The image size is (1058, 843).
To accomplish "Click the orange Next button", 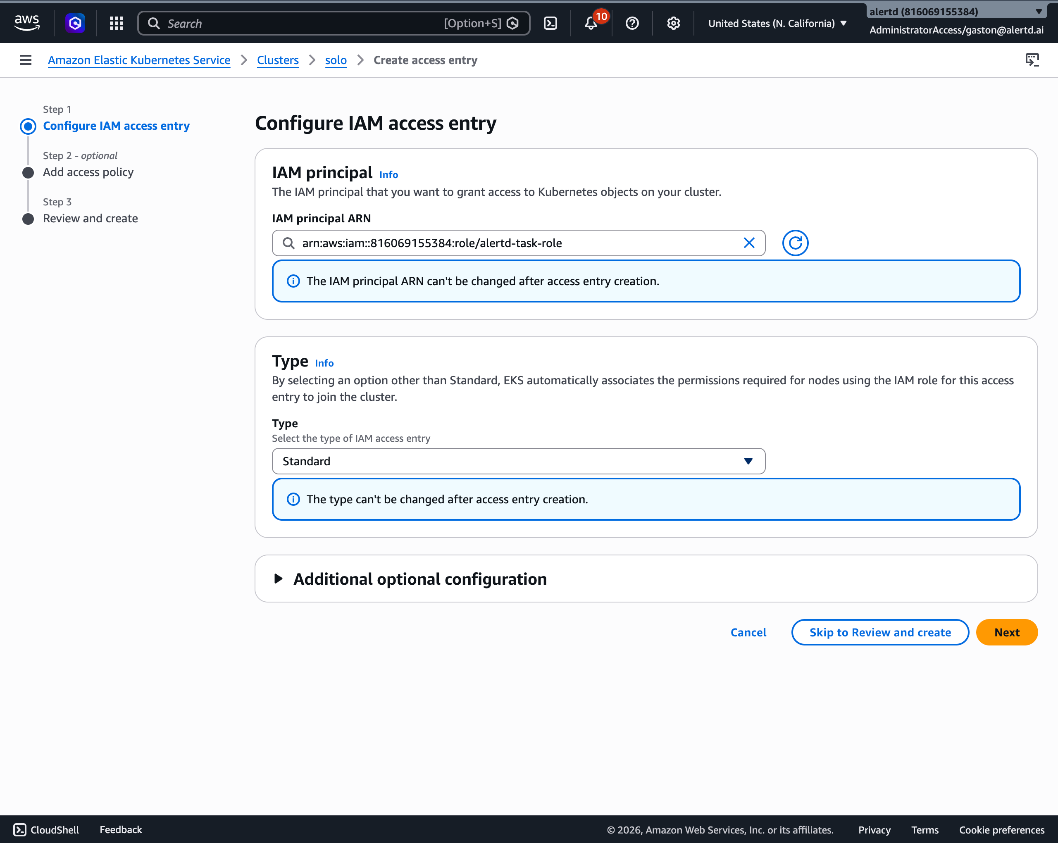I will click(x=1007, y=633).
